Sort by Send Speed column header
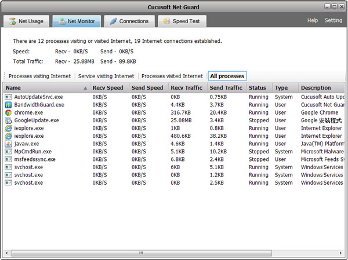Image resolution: width=348 pixels, height=260 pixels. coord(148,88)
